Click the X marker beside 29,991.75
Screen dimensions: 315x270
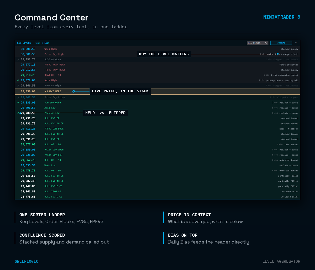(x=18, y=60)
